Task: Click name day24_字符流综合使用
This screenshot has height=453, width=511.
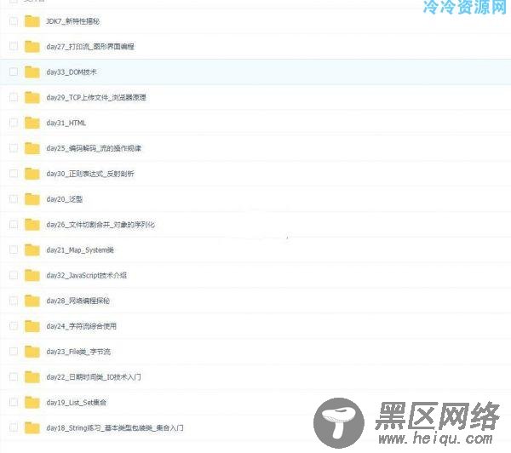Action: coord(82,326)
